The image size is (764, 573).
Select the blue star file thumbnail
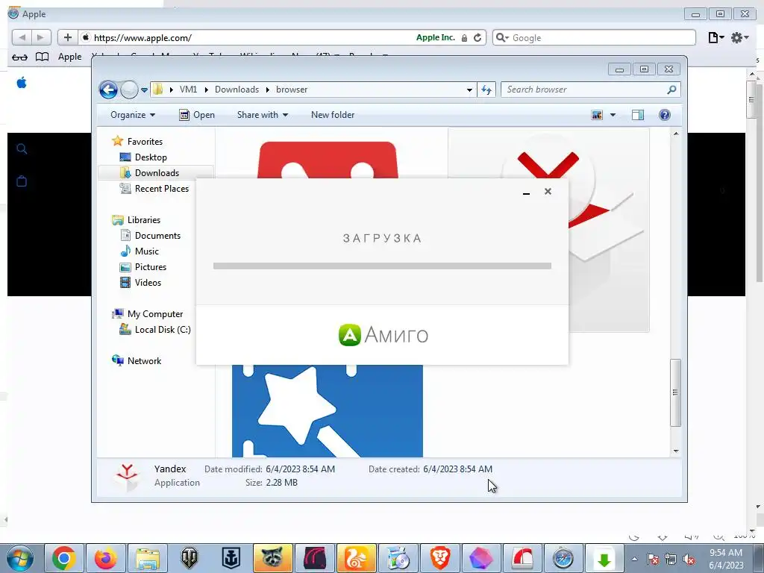click(328, 411)
